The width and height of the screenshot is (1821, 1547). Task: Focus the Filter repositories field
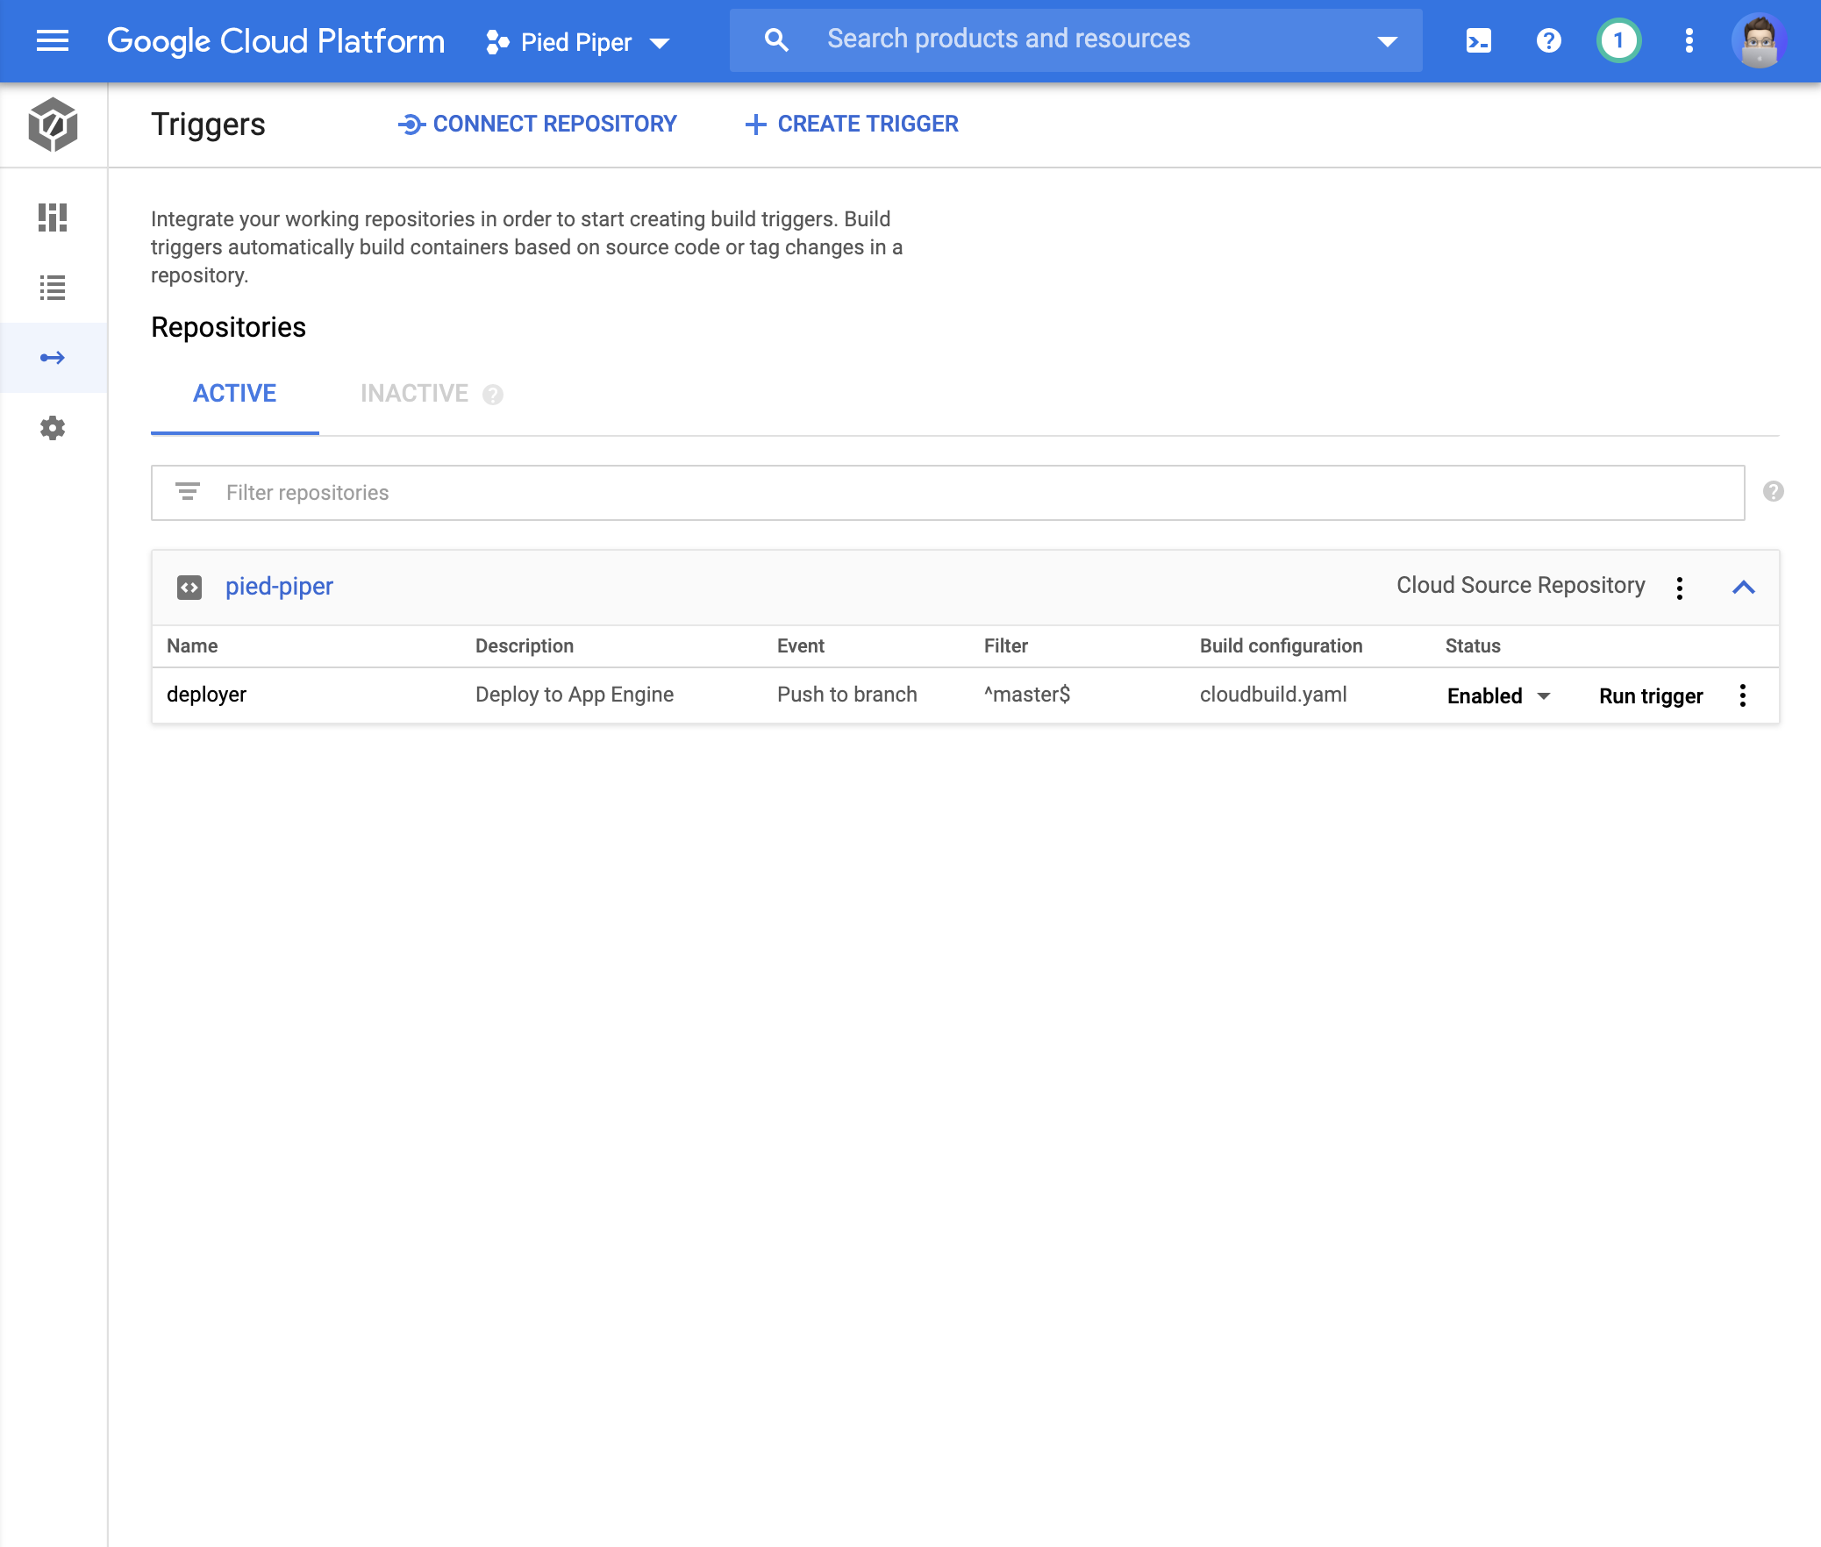pos(948,493)
